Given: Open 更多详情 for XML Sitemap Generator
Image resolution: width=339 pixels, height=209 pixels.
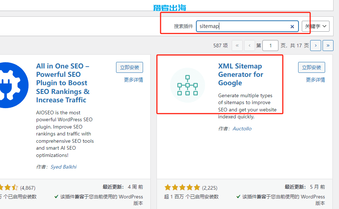Looking at the screenshot, I should pyautogui.click(x=315, y=80).
